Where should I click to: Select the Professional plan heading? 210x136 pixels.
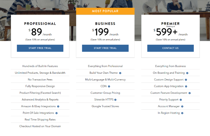[x=40, y=24]
